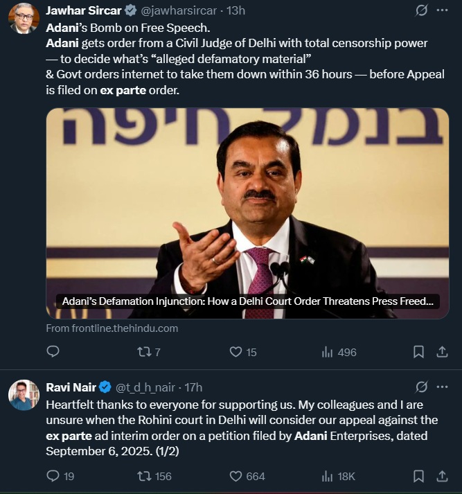Open Grok icon on Jawhar Sircar's post
462x494 pixels.
coord(420,10)
